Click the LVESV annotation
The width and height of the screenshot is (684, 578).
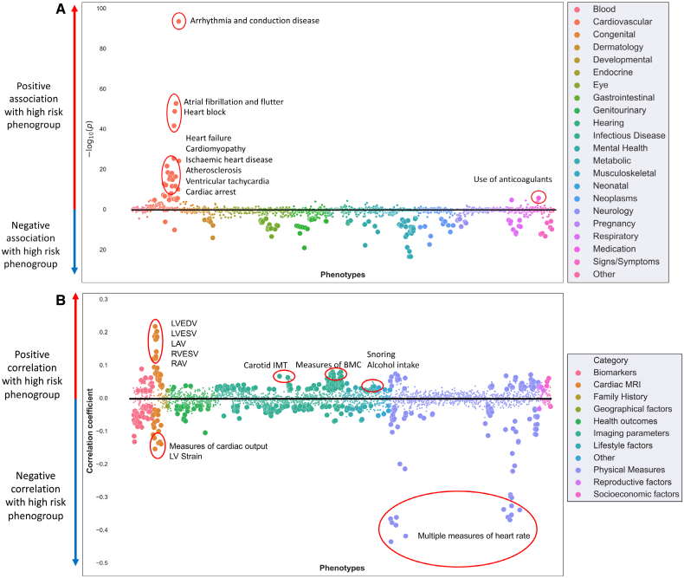pos(184,334)
